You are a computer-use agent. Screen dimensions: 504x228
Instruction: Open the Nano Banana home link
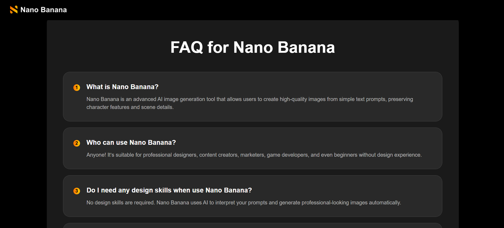[x=38, y=10]
